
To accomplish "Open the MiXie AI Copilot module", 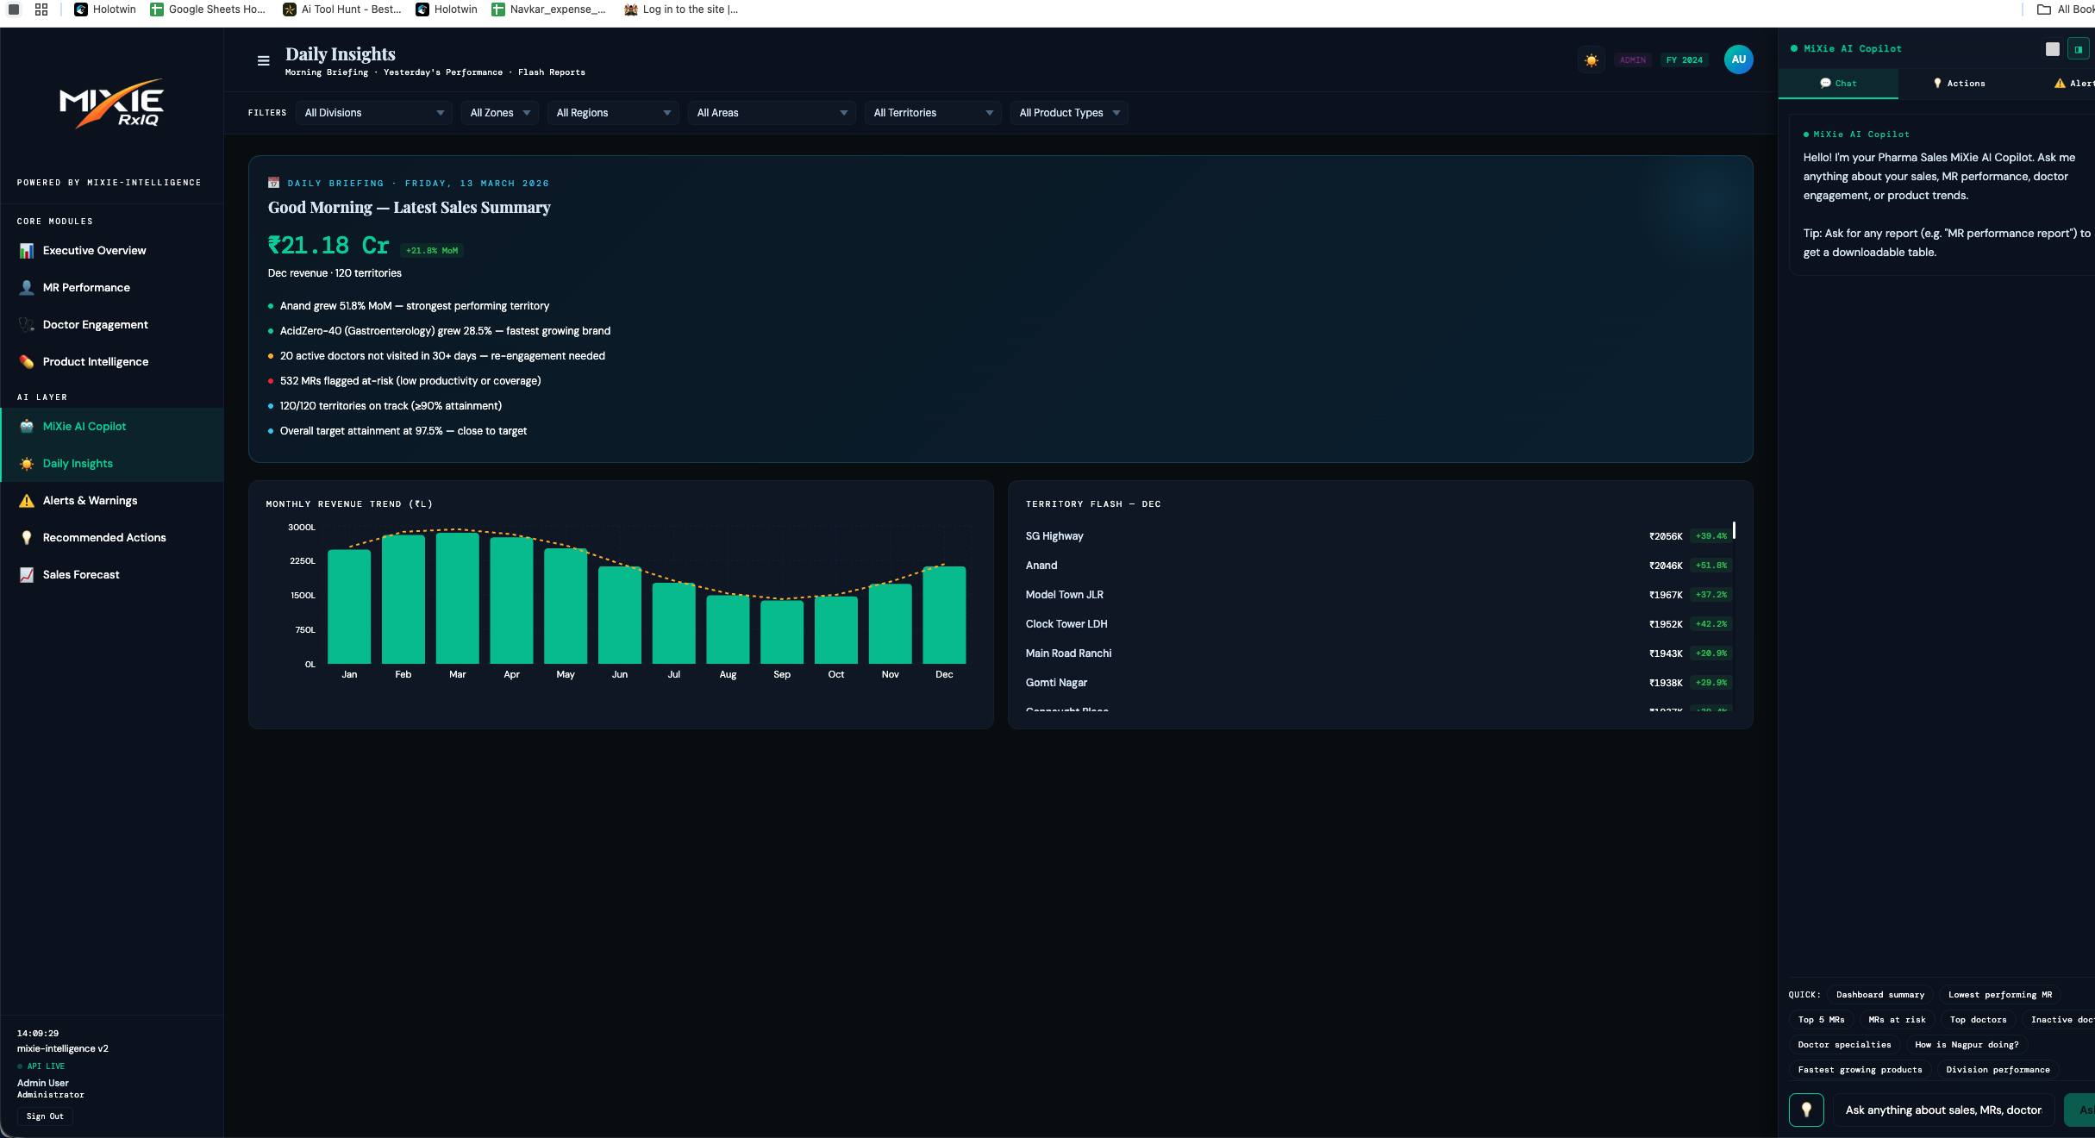I will point(86,426).
